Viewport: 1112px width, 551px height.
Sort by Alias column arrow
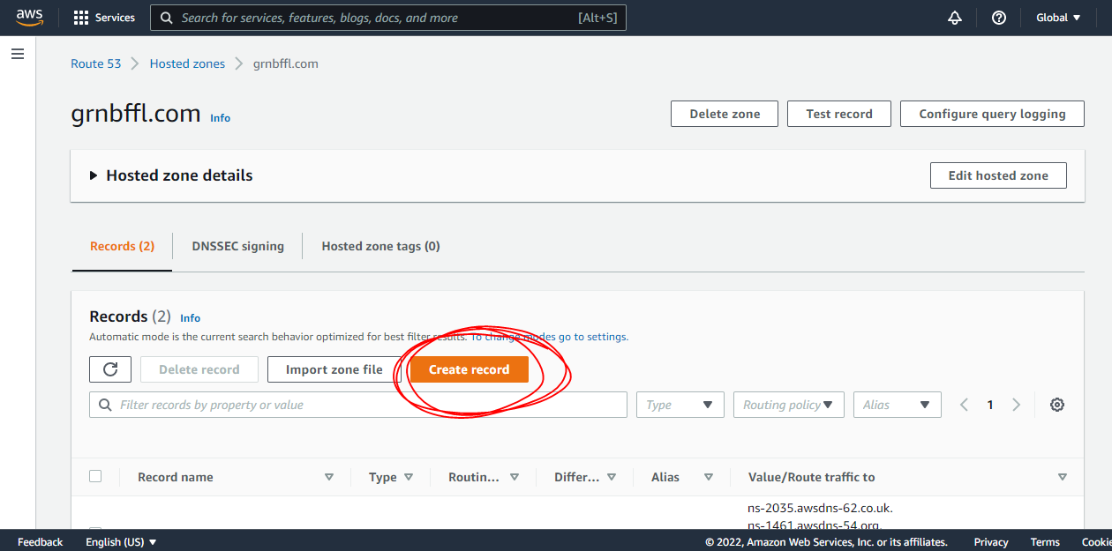(x=709, y=477)
